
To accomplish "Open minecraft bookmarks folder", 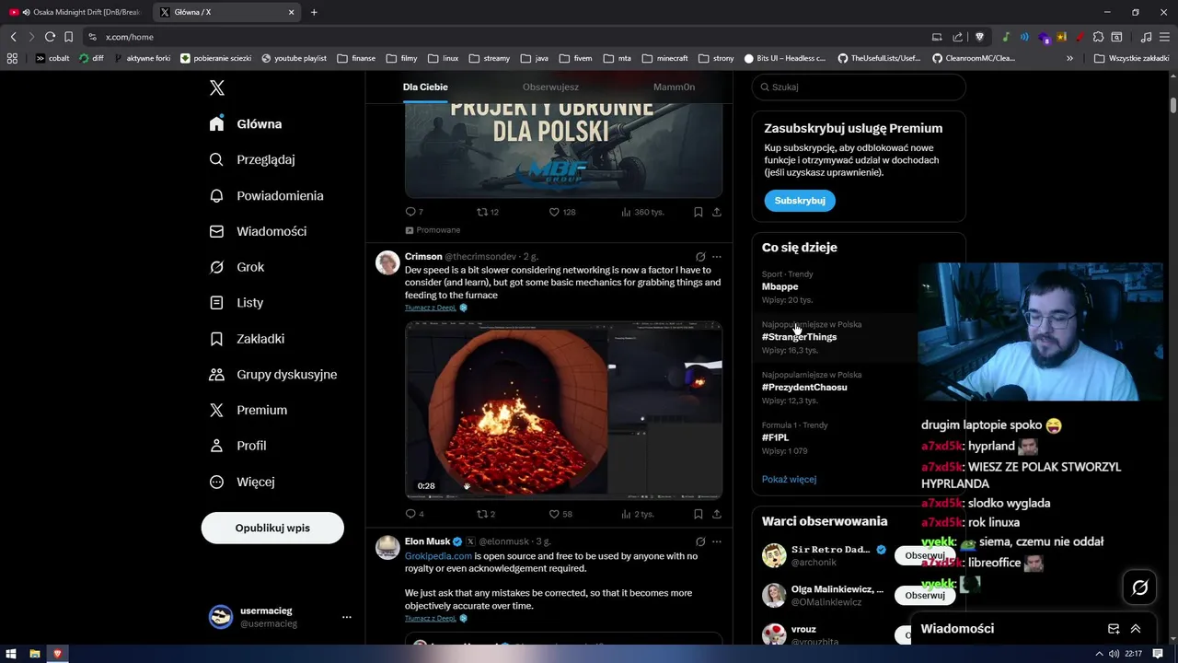I will [x=664, y=58].
